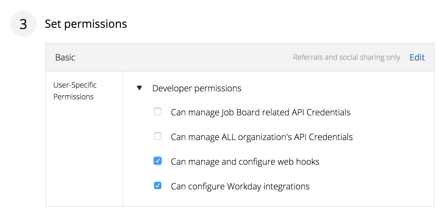
Task: Click empty box icon beside Job Board
Action: [x=158, y=111]
